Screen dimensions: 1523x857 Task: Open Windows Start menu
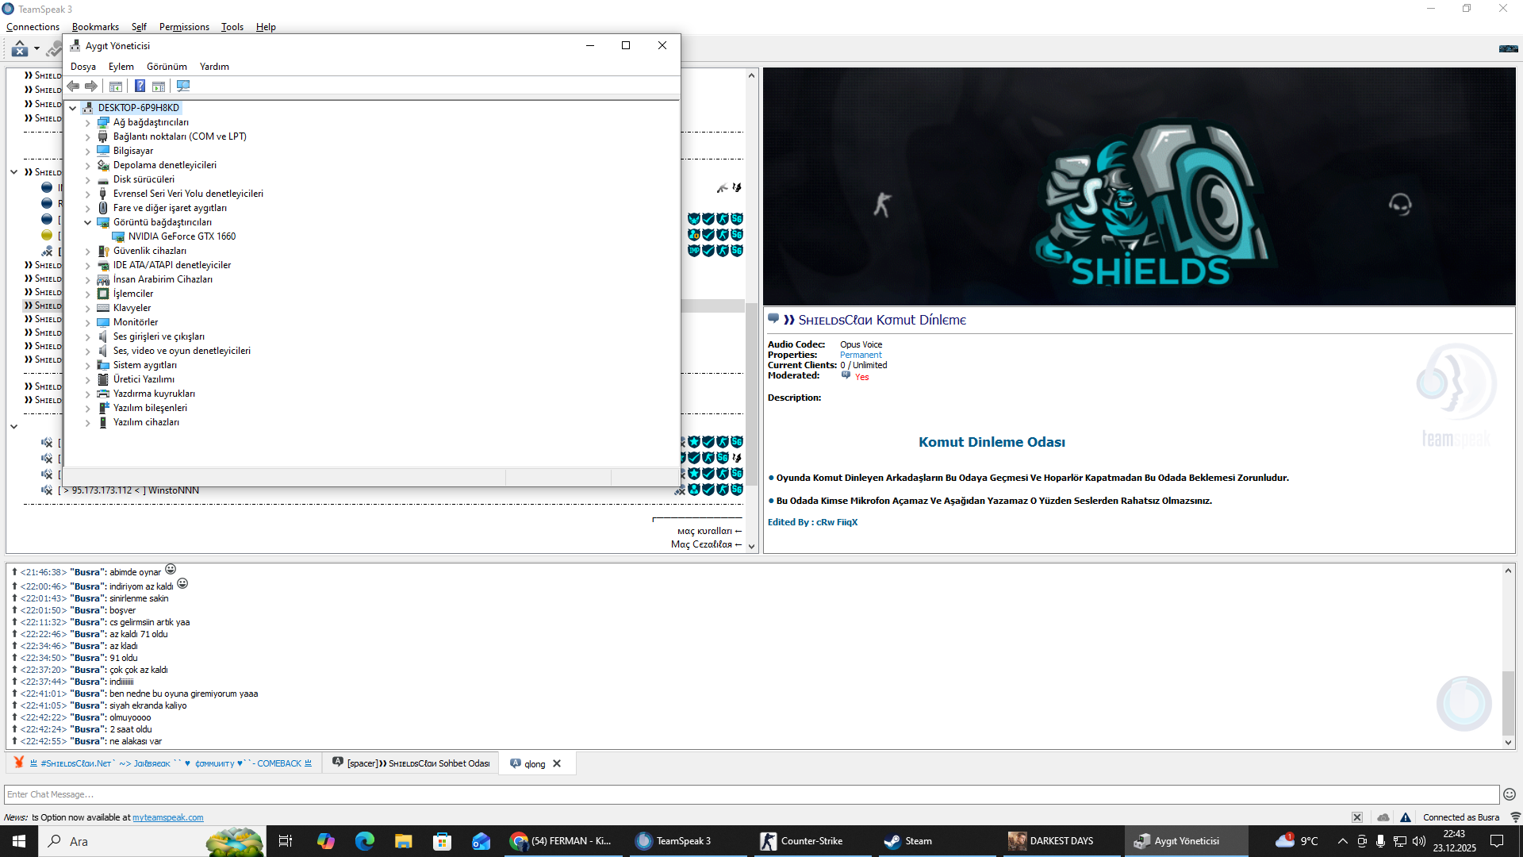(19, 841)
